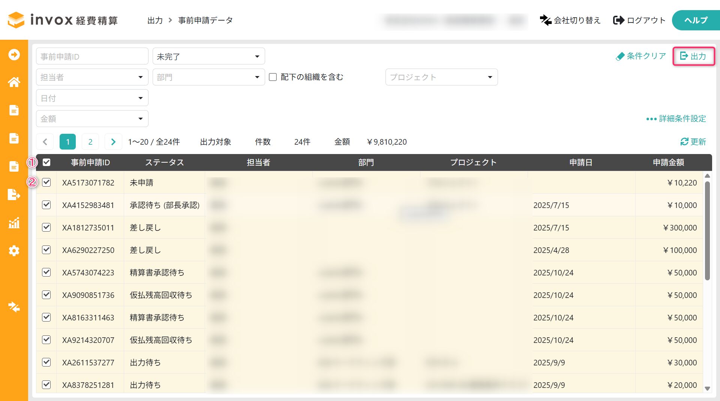Open the settings gear in the sidebar
This screenshot has height=401, width=720.
tap(14, 251)
